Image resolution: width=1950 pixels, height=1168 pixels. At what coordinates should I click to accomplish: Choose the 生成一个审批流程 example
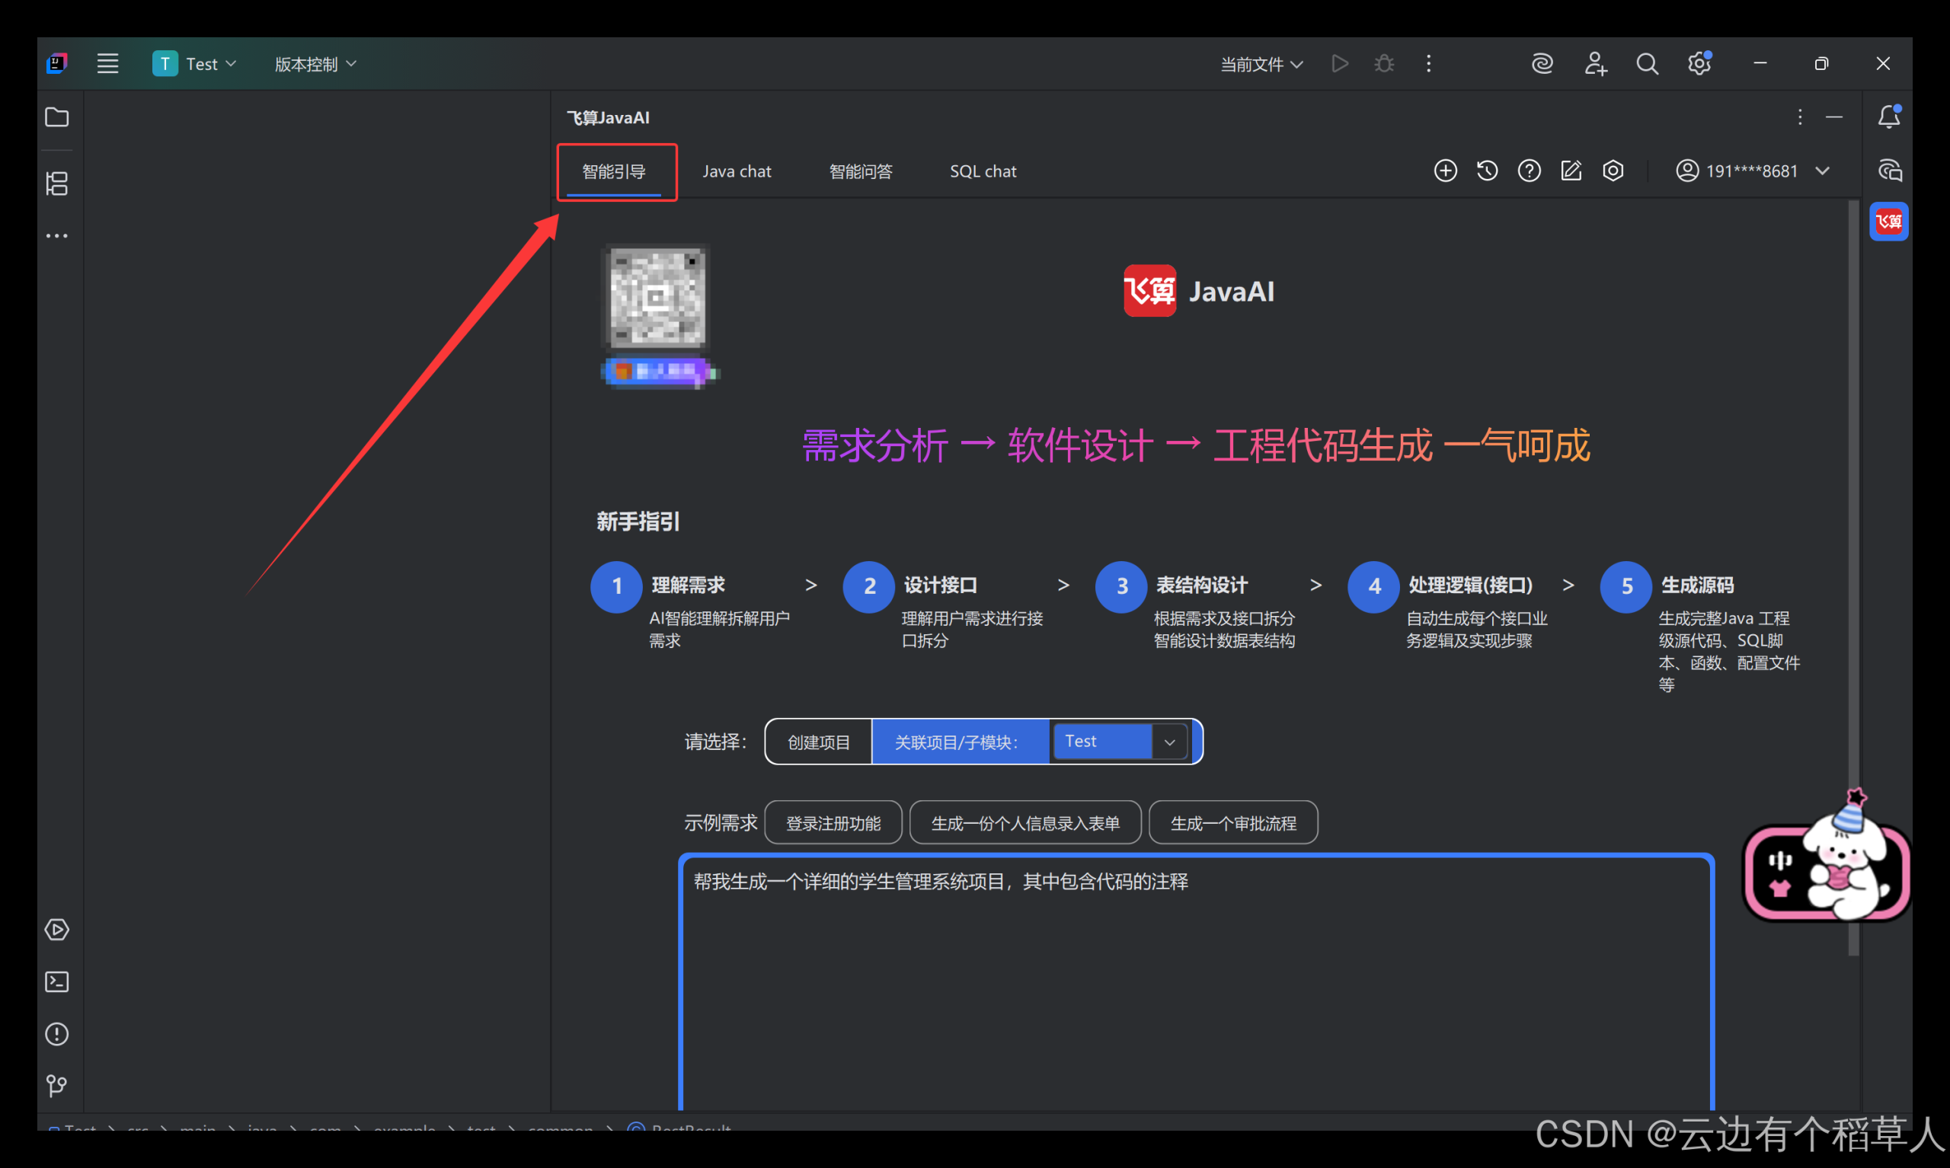point(1234,823)
